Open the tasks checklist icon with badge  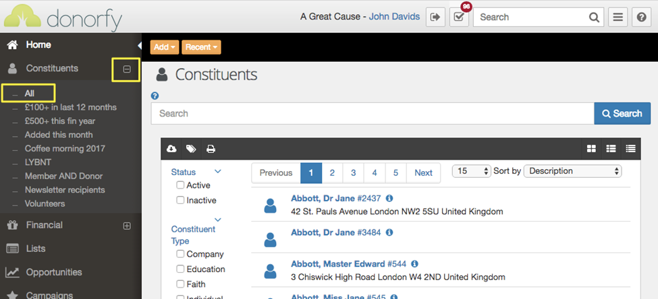[x=459, y=18]
